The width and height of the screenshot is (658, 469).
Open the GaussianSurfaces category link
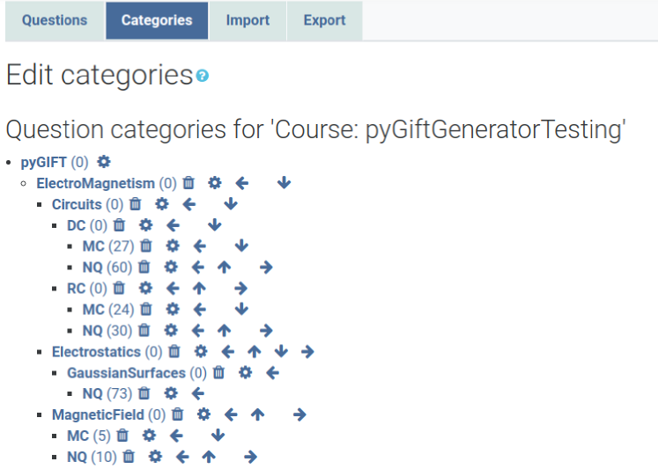click(126, 373)
